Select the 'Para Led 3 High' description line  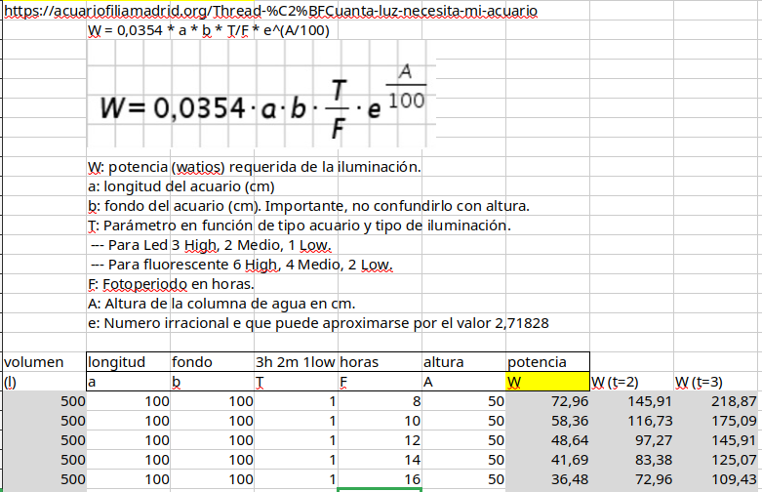211,245
